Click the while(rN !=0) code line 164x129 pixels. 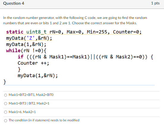(x=26, y=51)
